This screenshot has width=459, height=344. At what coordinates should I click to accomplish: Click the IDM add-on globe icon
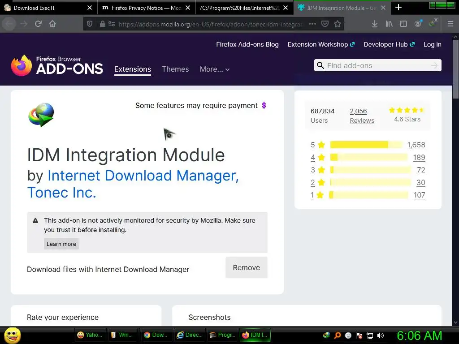(41, 115)
